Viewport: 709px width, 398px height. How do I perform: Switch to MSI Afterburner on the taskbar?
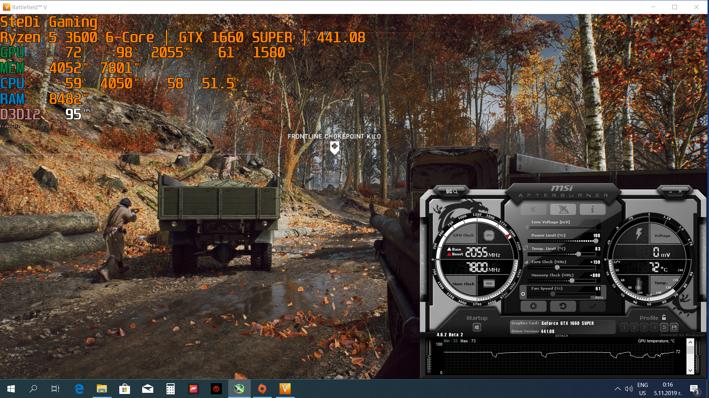(x=239, y=389)
